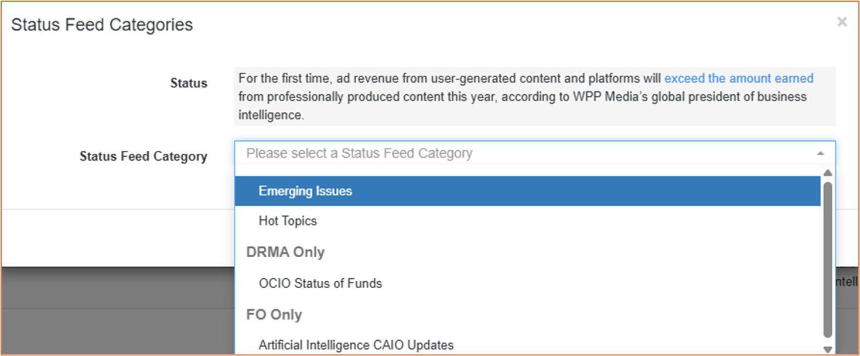The height and width of the screenshot is (356, 860).
Task: Click the FO Only group header
Action: pyautogui.click(x=274, y=315)
